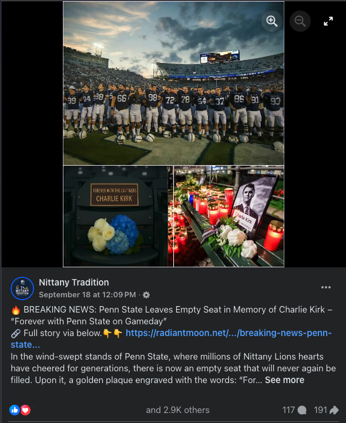Expand post text with See more
346x423 pixels.
coord(284,380)
